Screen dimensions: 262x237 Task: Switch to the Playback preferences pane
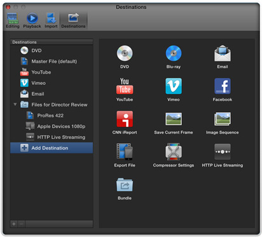[x=32, y=20]
